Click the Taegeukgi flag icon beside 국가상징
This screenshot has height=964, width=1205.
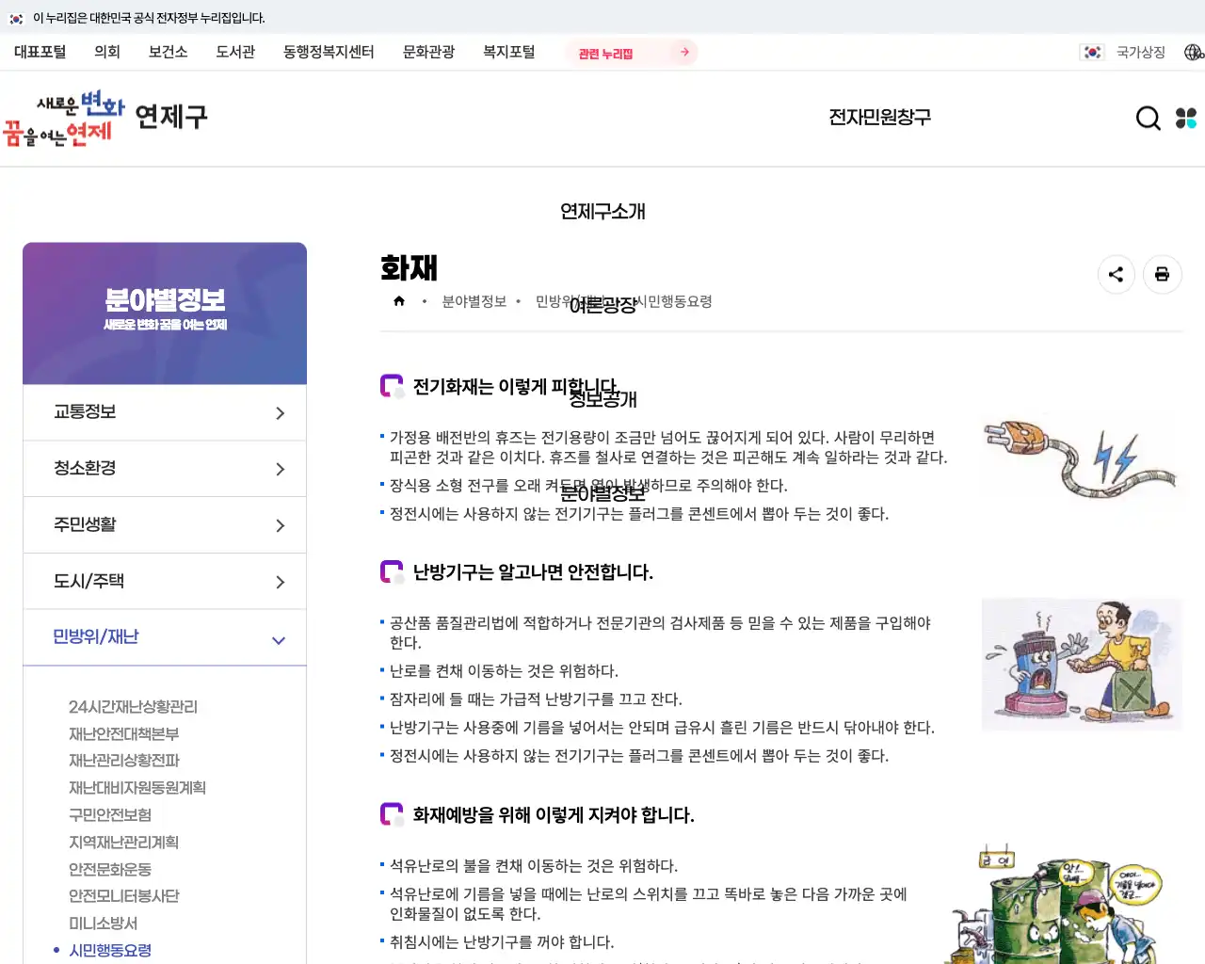coord(1092,52)
